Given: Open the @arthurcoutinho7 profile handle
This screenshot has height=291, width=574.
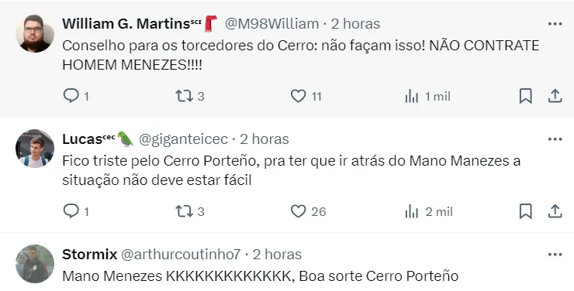Looking at the screenshot, I should click(181, 255).
